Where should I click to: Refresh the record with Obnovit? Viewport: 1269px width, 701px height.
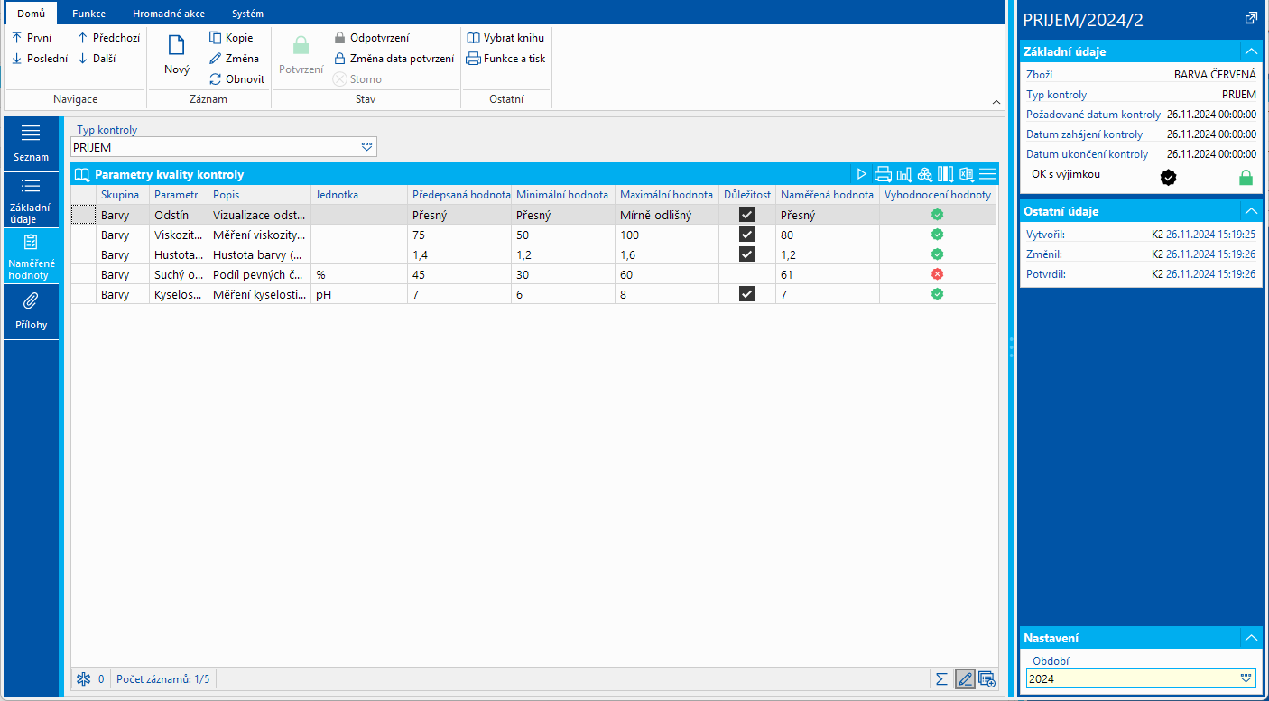236,79
